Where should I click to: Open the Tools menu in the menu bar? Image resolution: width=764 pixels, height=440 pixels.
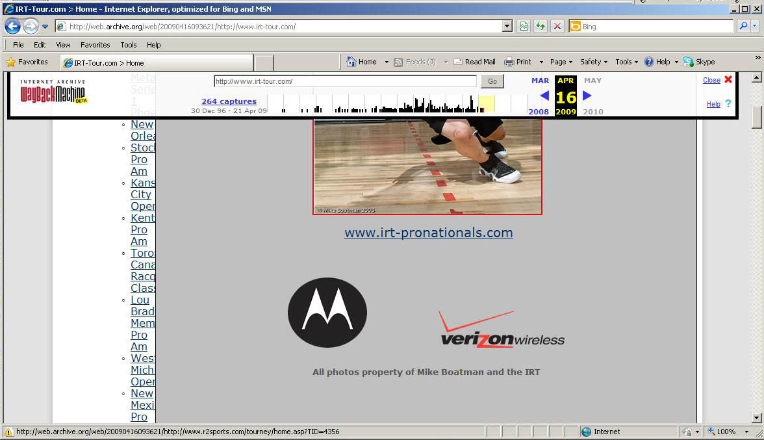[129, 45]
